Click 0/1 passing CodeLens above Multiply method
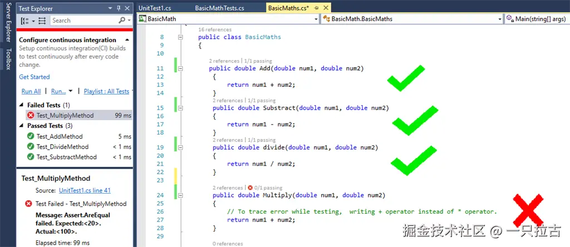 pos(268,188)
